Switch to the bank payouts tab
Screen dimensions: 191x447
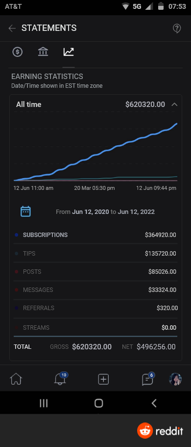click(x=43, y=52)
